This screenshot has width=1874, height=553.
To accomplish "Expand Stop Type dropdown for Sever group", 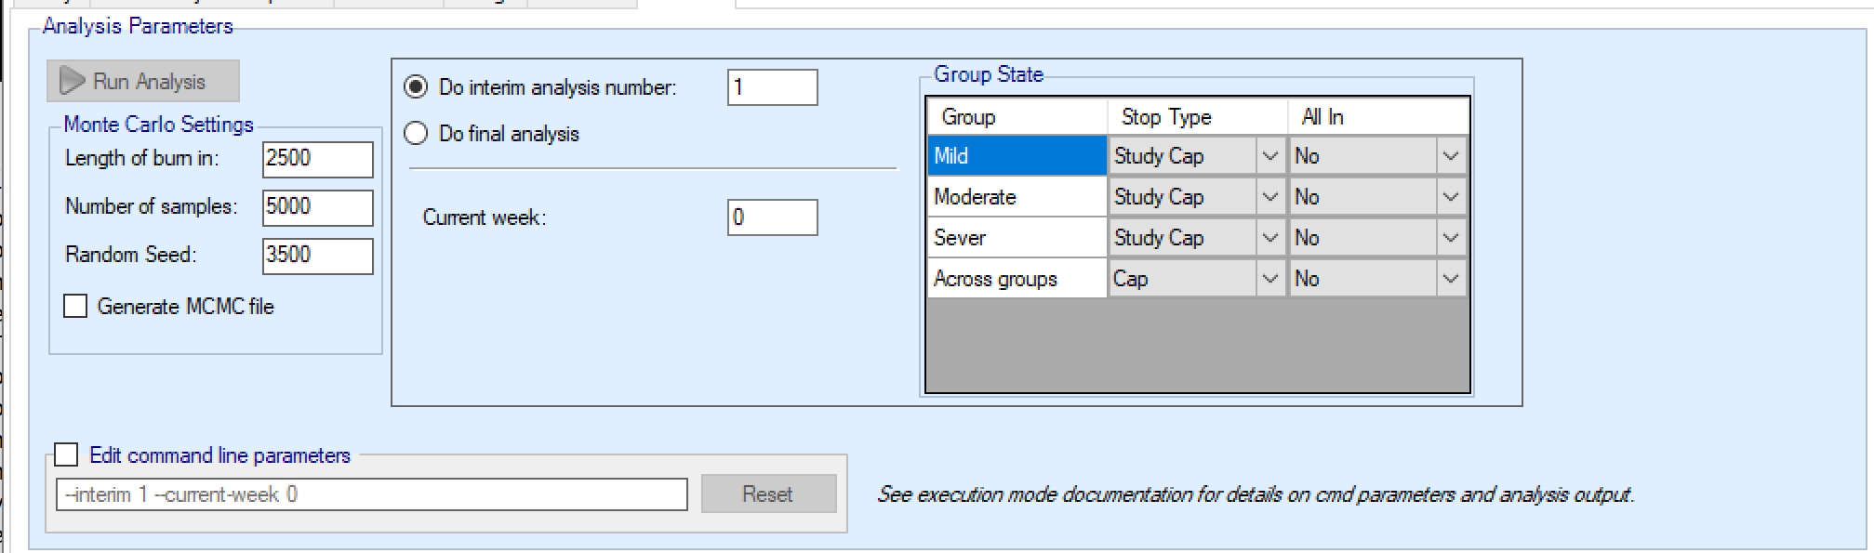I will point(1269,238).
